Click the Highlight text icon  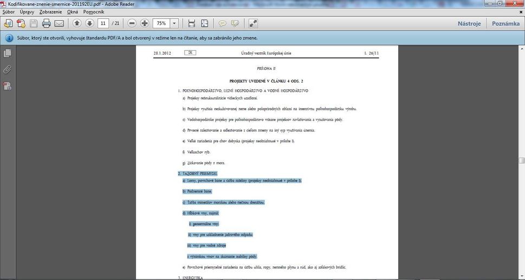click(x=235, y=23)
